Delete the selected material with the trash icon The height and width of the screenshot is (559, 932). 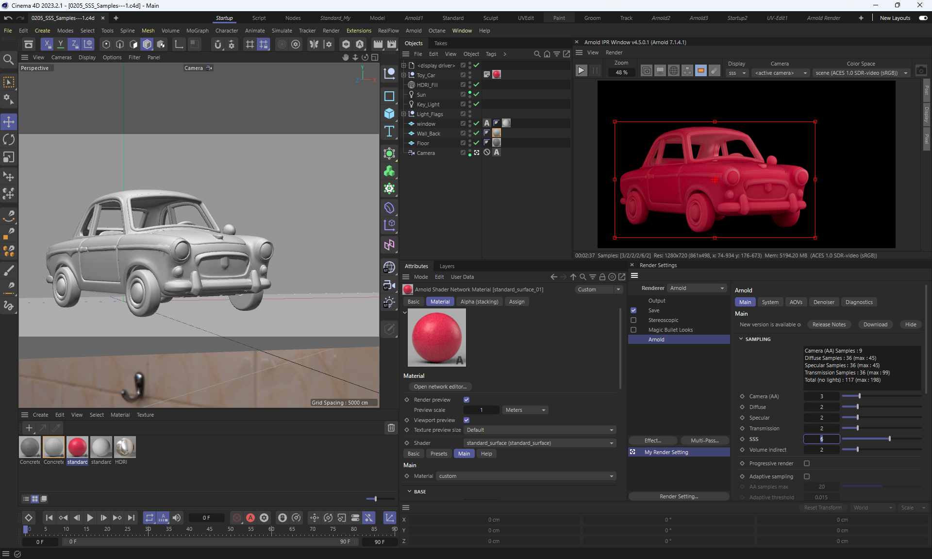coord(391,428)
